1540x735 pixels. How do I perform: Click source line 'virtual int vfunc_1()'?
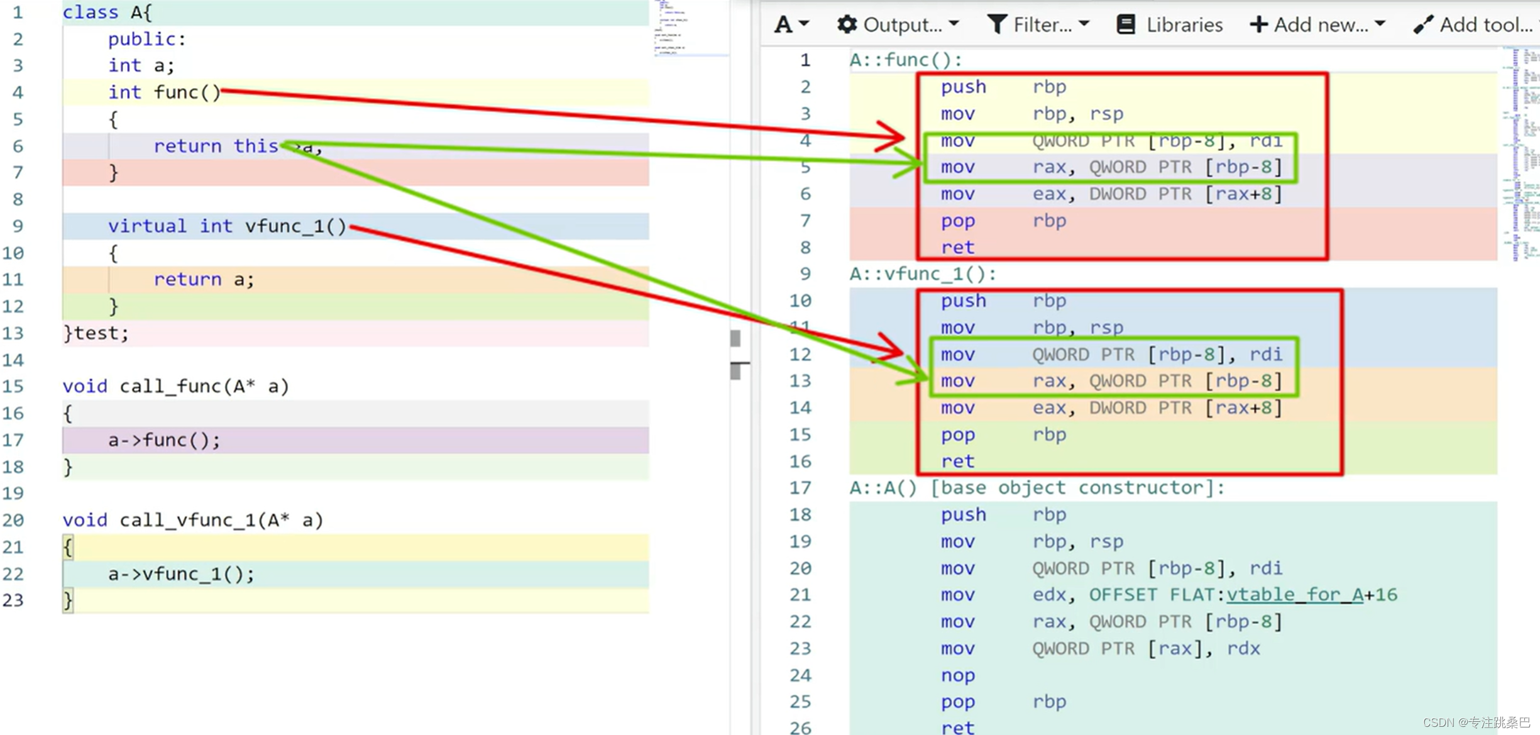[x=227, y=226]
